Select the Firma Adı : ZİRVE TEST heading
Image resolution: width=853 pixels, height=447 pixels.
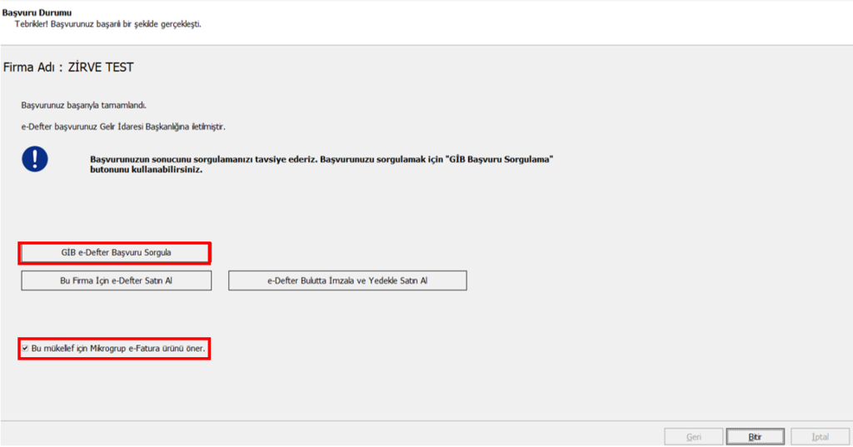click(x=68, y=67)
